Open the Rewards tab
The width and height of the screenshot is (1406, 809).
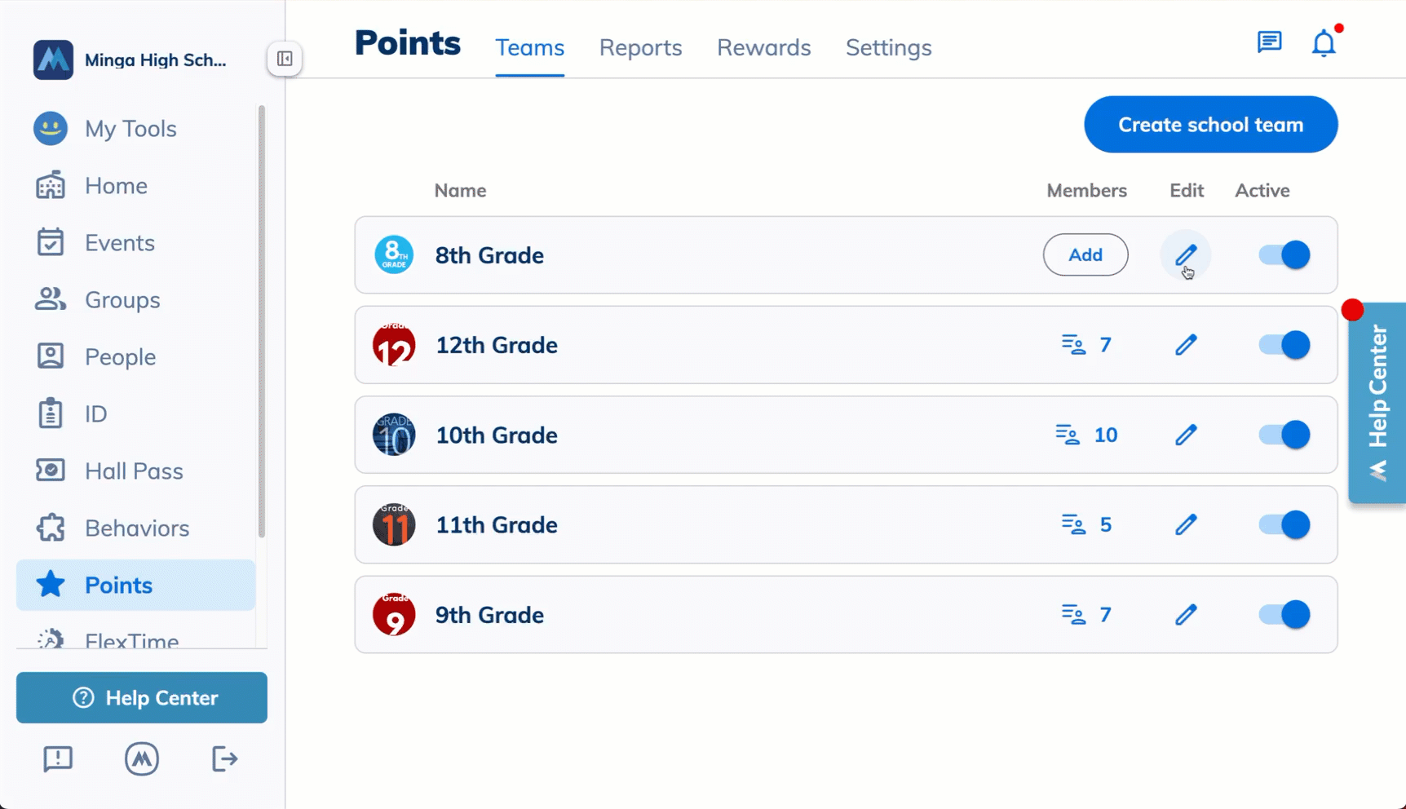[763, 47]
